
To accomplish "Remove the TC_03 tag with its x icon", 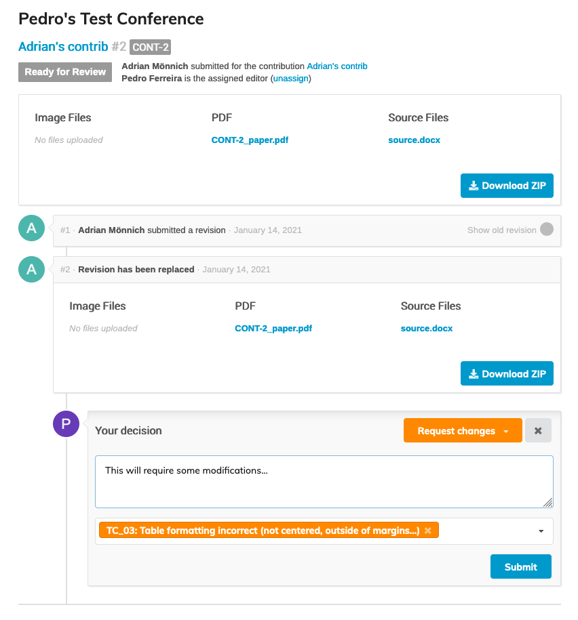I will [x=428, y=531].
